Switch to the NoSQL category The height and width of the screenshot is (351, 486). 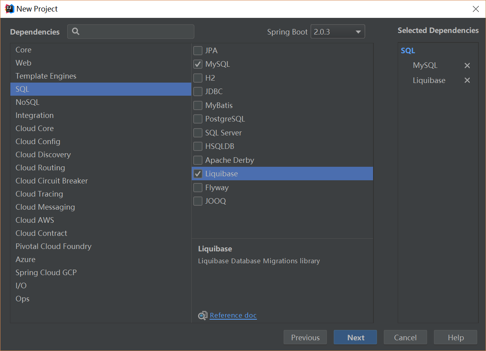pos(27,102)
